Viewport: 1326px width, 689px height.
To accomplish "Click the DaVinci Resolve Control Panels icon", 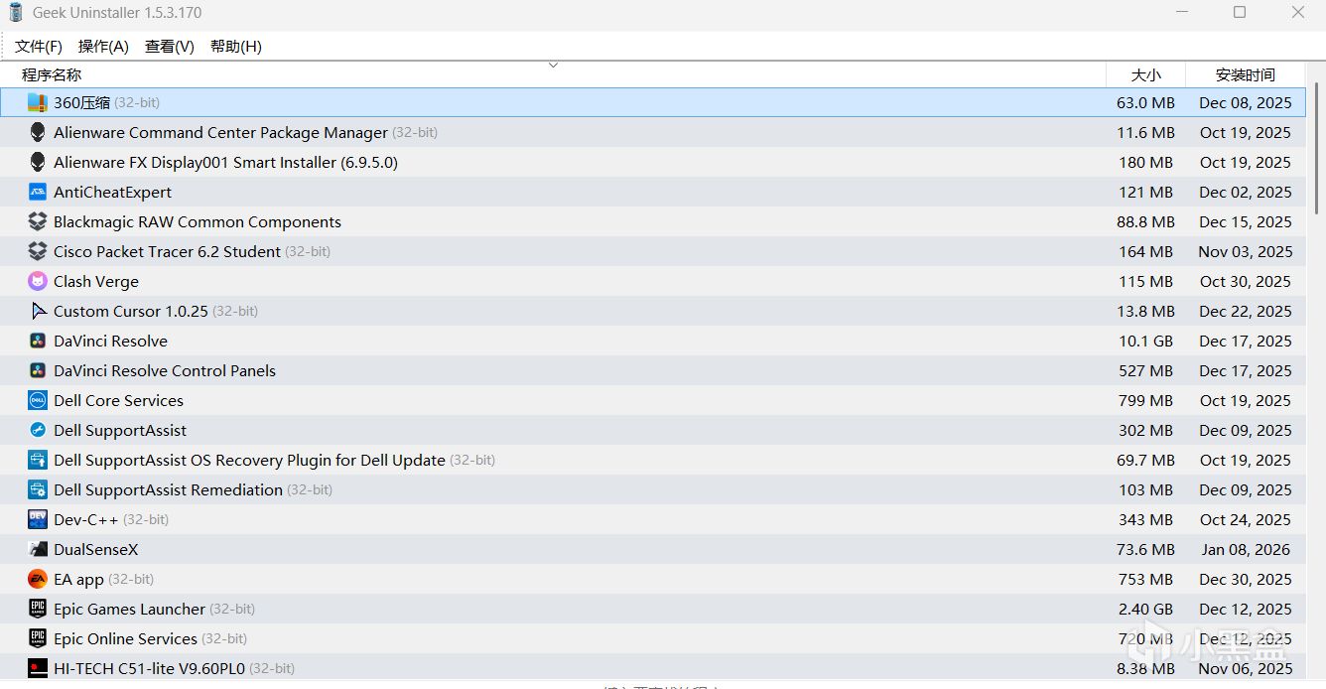I will [38, 370].
